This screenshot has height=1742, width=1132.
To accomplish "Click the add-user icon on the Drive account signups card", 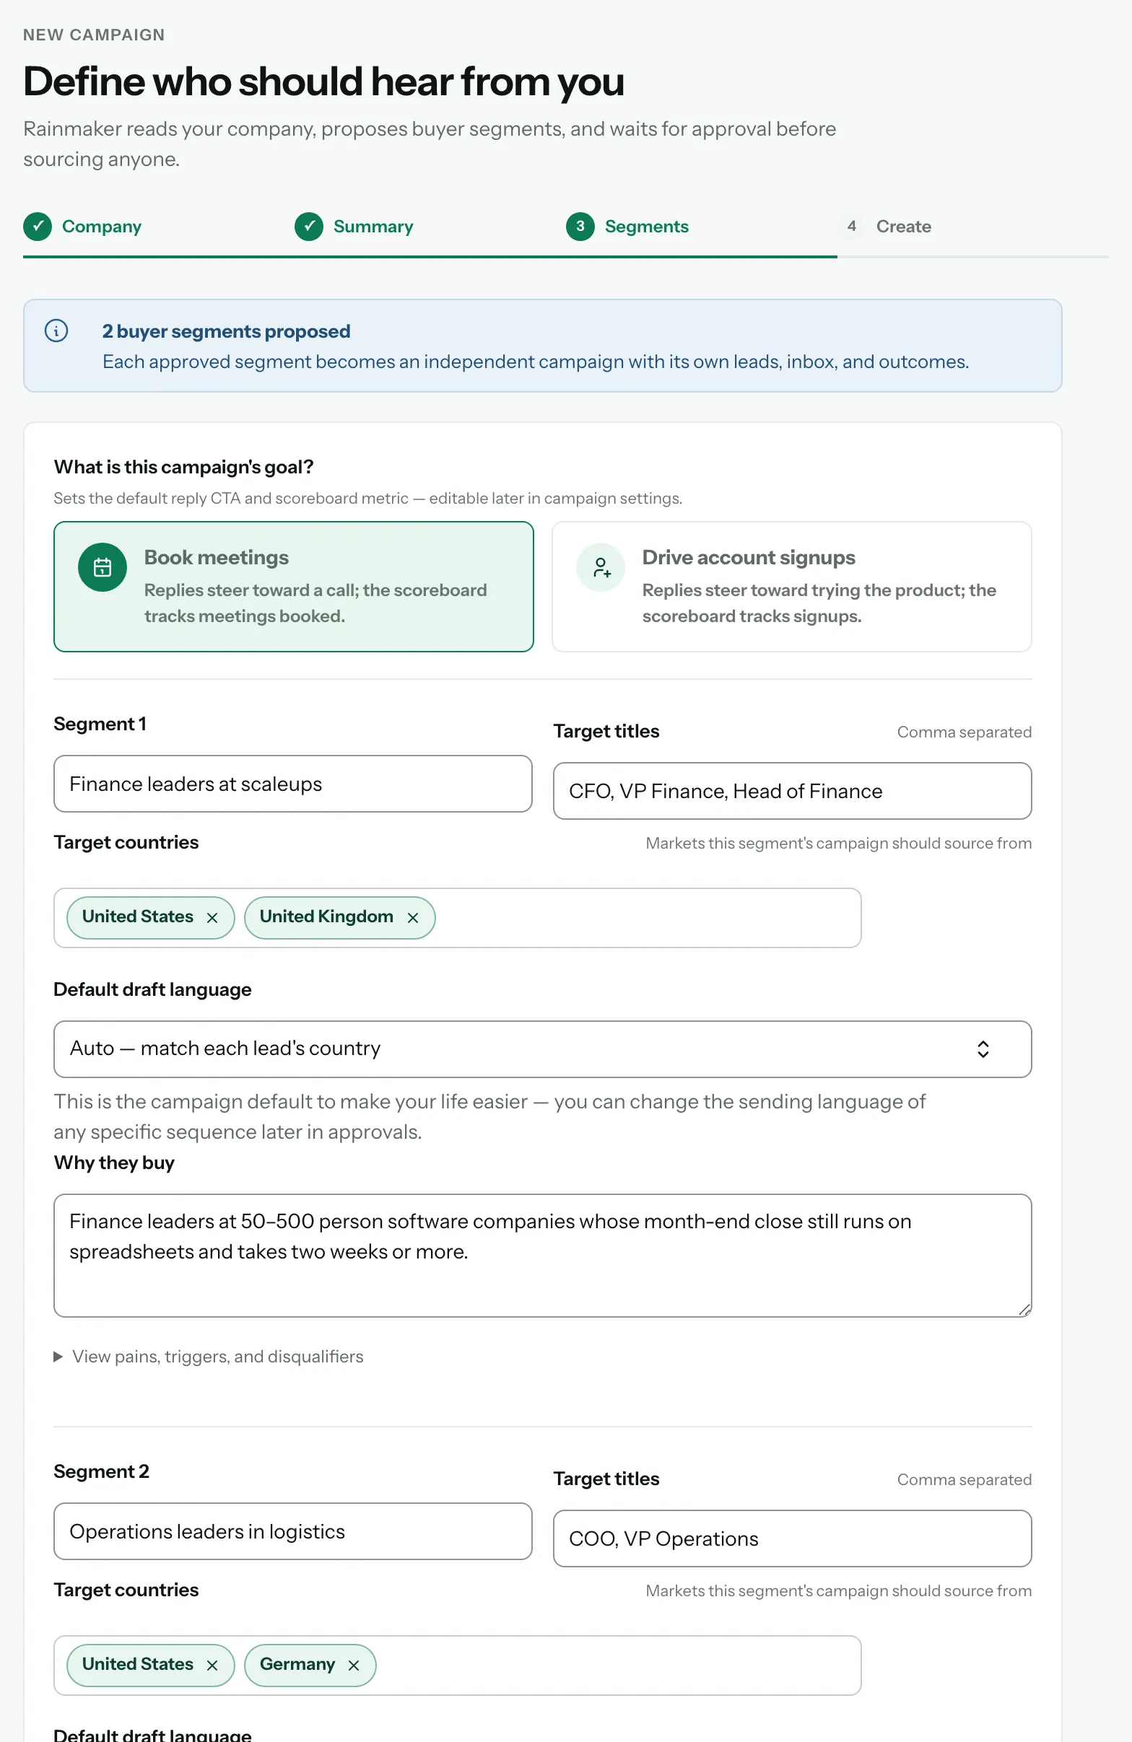I will click(601, 567).
